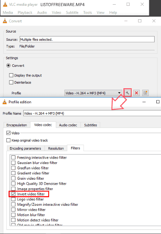Switch to the Subtitles tab

point(91,125)
